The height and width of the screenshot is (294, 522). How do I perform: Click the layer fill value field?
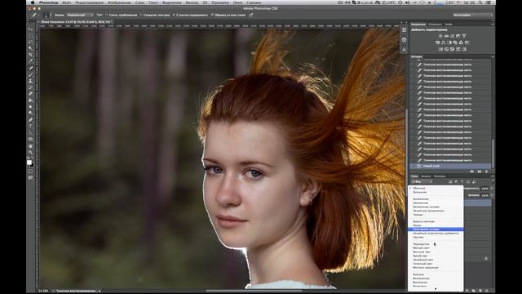pyautogui.click(x=484, y=195)
